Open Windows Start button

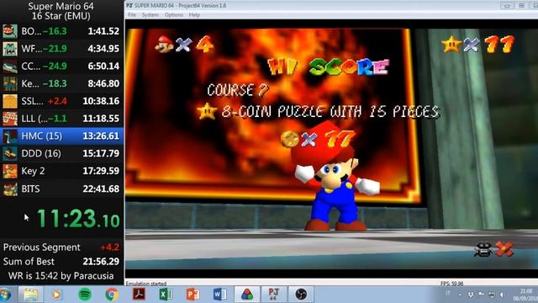(x=5, y=295)
